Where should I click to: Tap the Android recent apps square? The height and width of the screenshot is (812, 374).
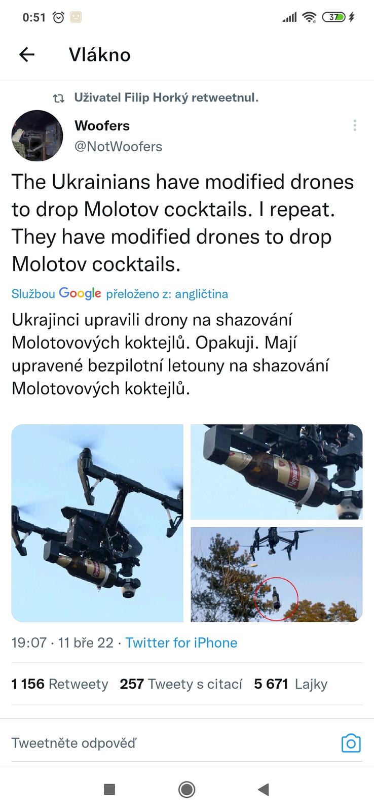109,789
